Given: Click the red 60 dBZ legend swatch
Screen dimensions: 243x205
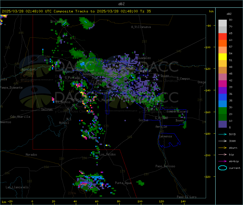Looking at the screenshot, I should pyautogui.click(x=222, y=36).
